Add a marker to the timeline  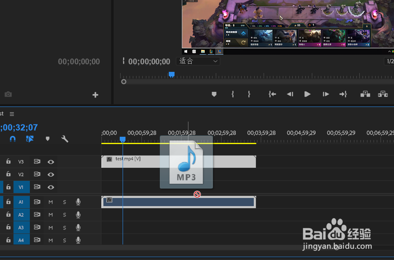coord(47,139)
